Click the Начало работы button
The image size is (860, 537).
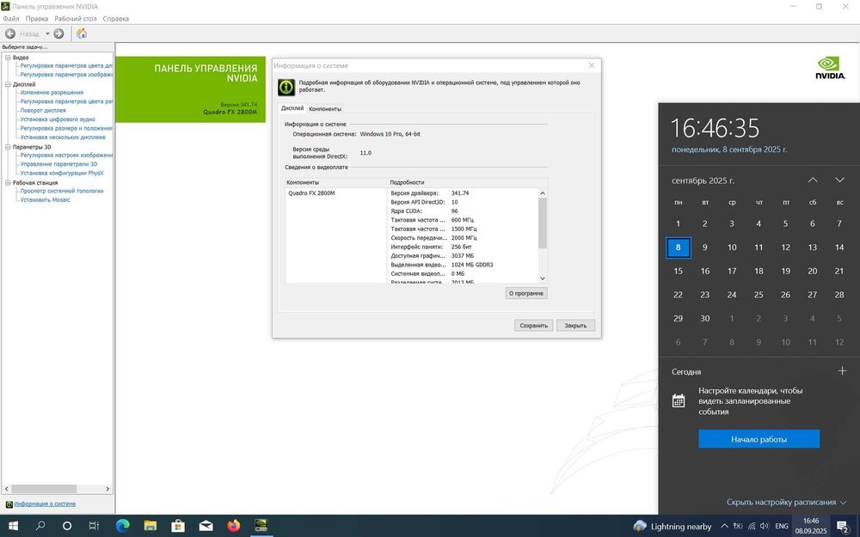pyautogui.click(x=759, y=439)
